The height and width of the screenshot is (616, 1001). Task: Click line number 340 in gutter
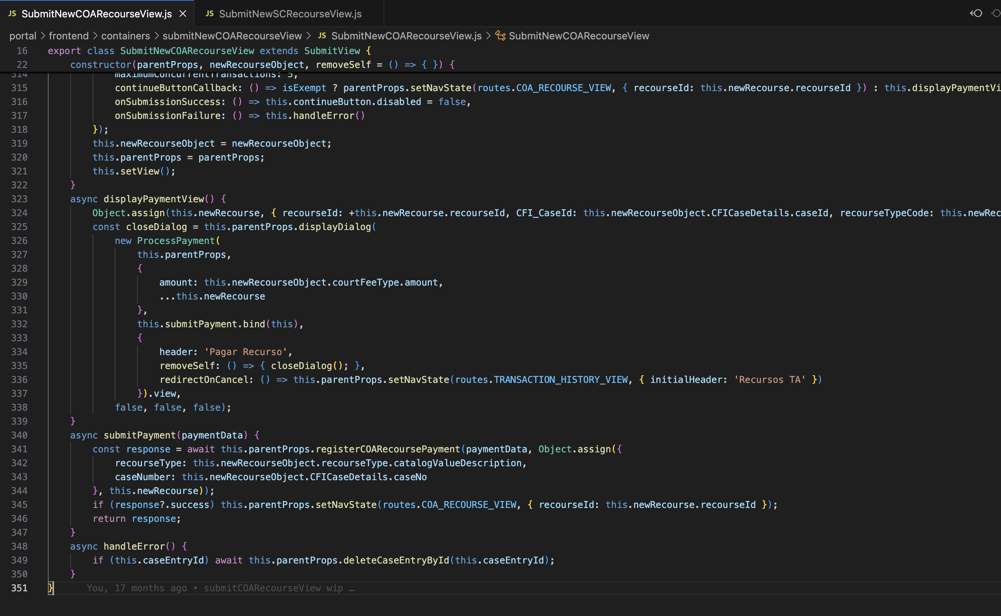click(19, 435)
